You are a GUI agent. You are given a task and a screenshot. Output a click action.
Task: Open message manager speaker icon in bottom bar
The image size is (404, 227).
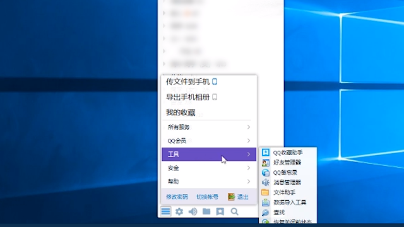(193, 212)
